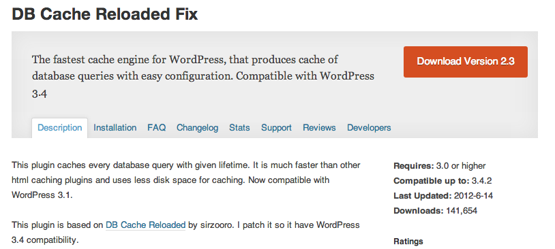
Task: View the Changelog tab
Action: point(198,128)
